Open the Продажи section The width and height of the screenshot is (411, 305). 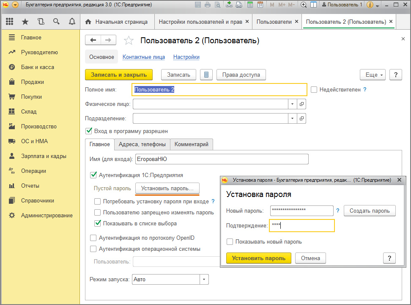coord(33,82)
